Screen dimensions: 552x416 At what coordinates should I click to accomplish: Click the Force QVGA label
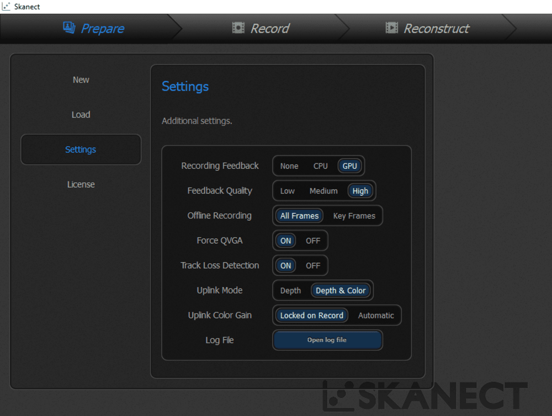pyautogui.click(x=219, y=241)
